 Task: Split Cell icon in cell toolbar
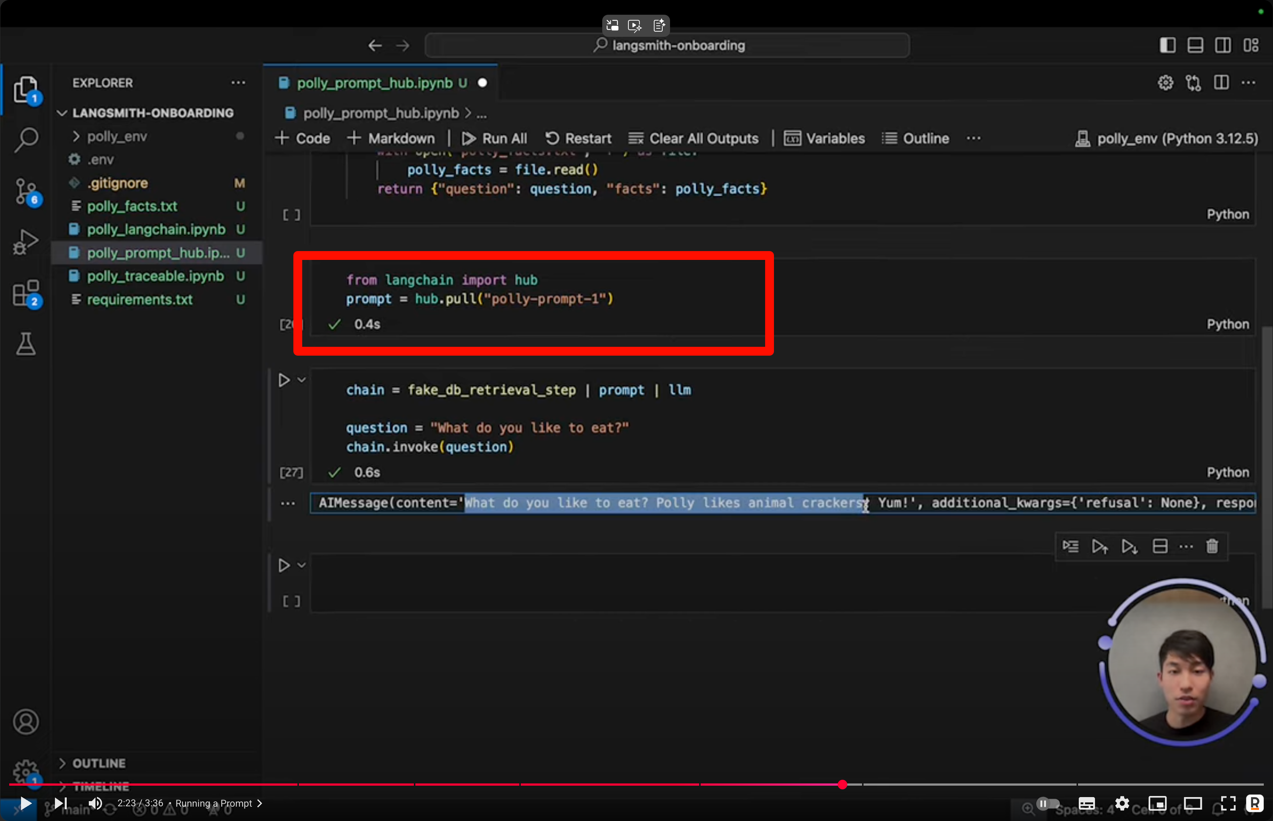1159,546
